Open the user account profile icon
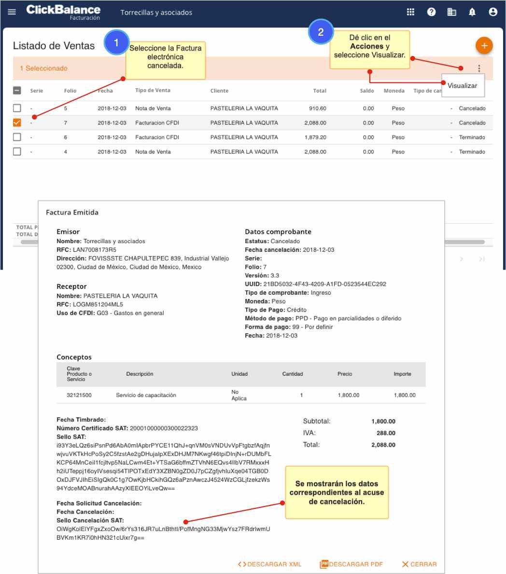Screen dimensions: 506x574 coord(492,12)
